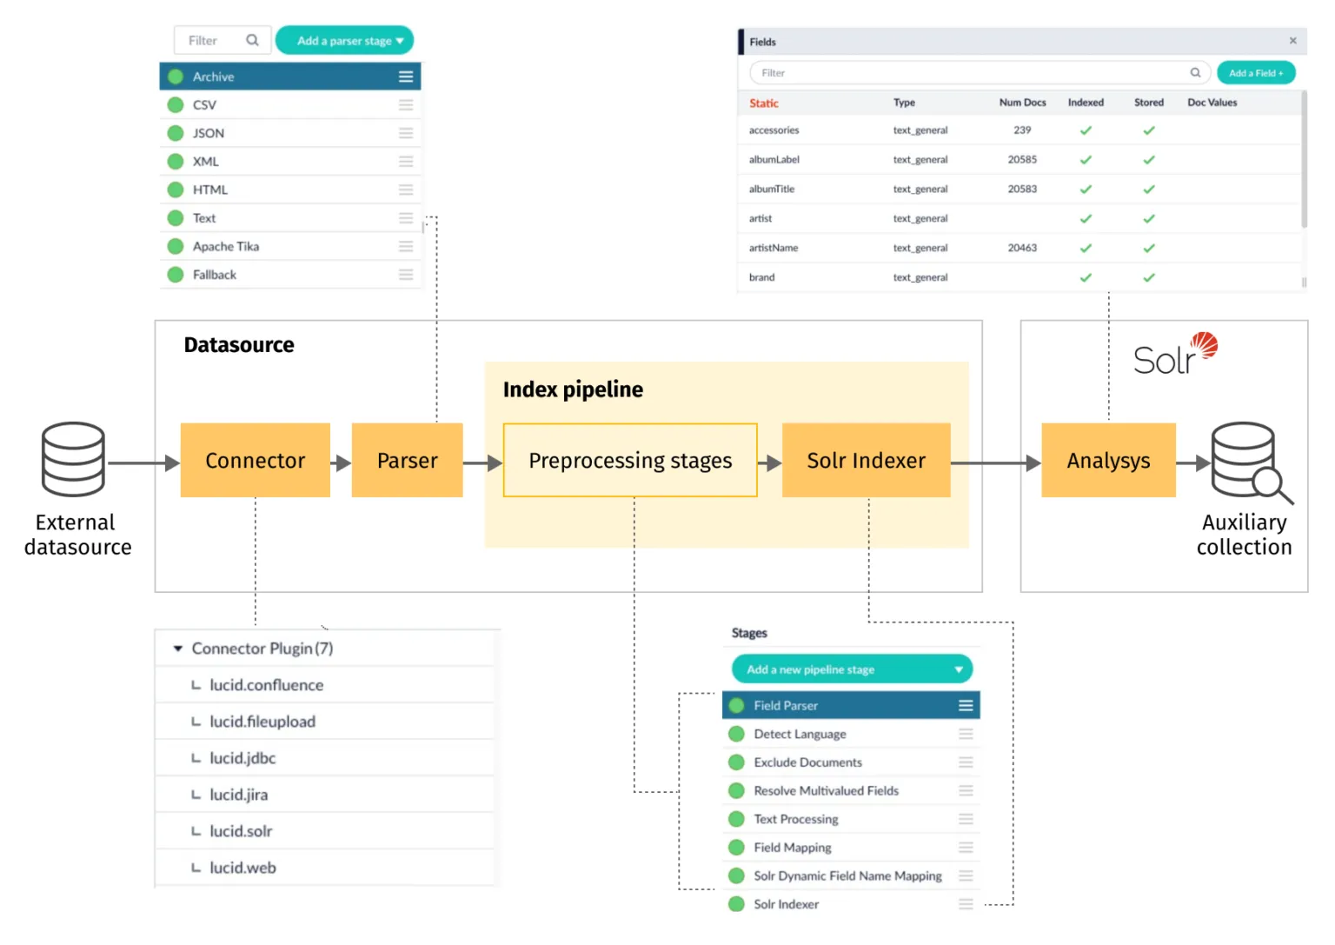Viewport: 1335px width, 945px height.
Task: Click the hamburger icon on Solr Indexer stage
Action: point(965,904)
